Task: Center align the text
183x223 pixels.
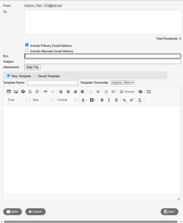Action: pyautogui.click(x=68, y=92)
